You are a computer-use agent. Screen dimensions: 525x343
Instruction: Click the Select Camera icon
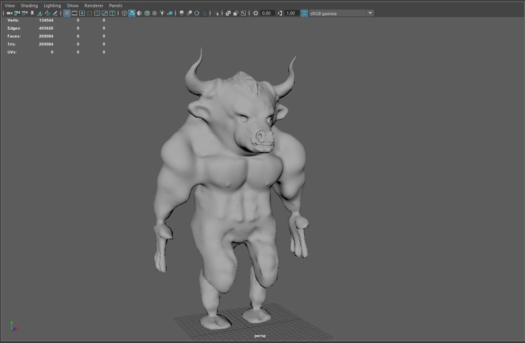pyautogui.click(x=9, y=13)
